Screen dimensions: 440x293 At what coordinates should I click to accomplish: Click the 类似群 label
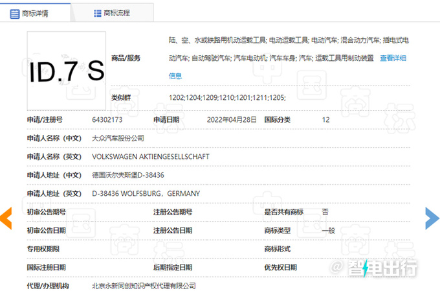(x=121, y=98)
